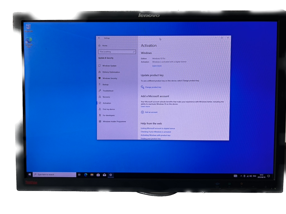This screenshot has height=214, width=286.
Task: Show hidden icons in the system tray
Action: coord(241,176)
